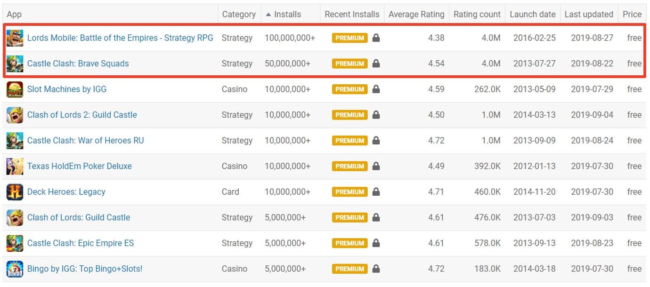Image resolution: width=650 pixels, height=287 pixels.
Task: Click the 100,000,000+ installs value
Action: [290, 38]
